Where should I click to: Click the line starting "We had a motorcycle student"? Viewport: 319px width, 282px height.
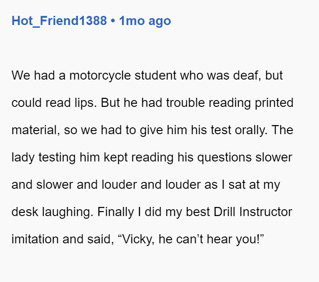click(147, 76)
